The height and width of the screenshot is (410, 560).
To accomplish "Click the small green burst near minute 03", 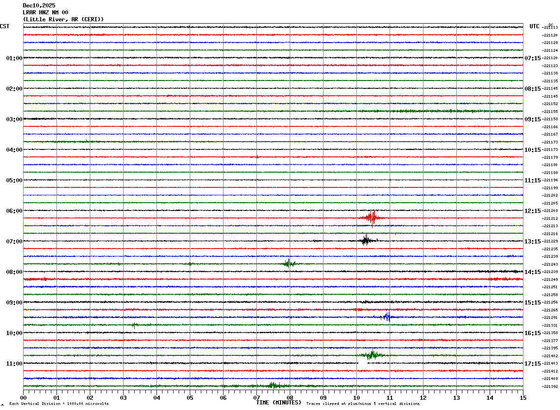I will tap(134, 325).
